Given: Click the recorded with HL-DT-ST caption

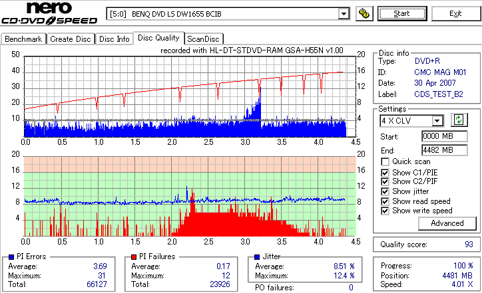Looking at the screenshot, I should 252,50.
